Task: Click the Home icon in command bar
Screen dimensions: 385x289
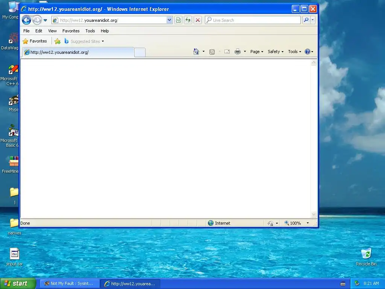Action: (x=196, y=52)
